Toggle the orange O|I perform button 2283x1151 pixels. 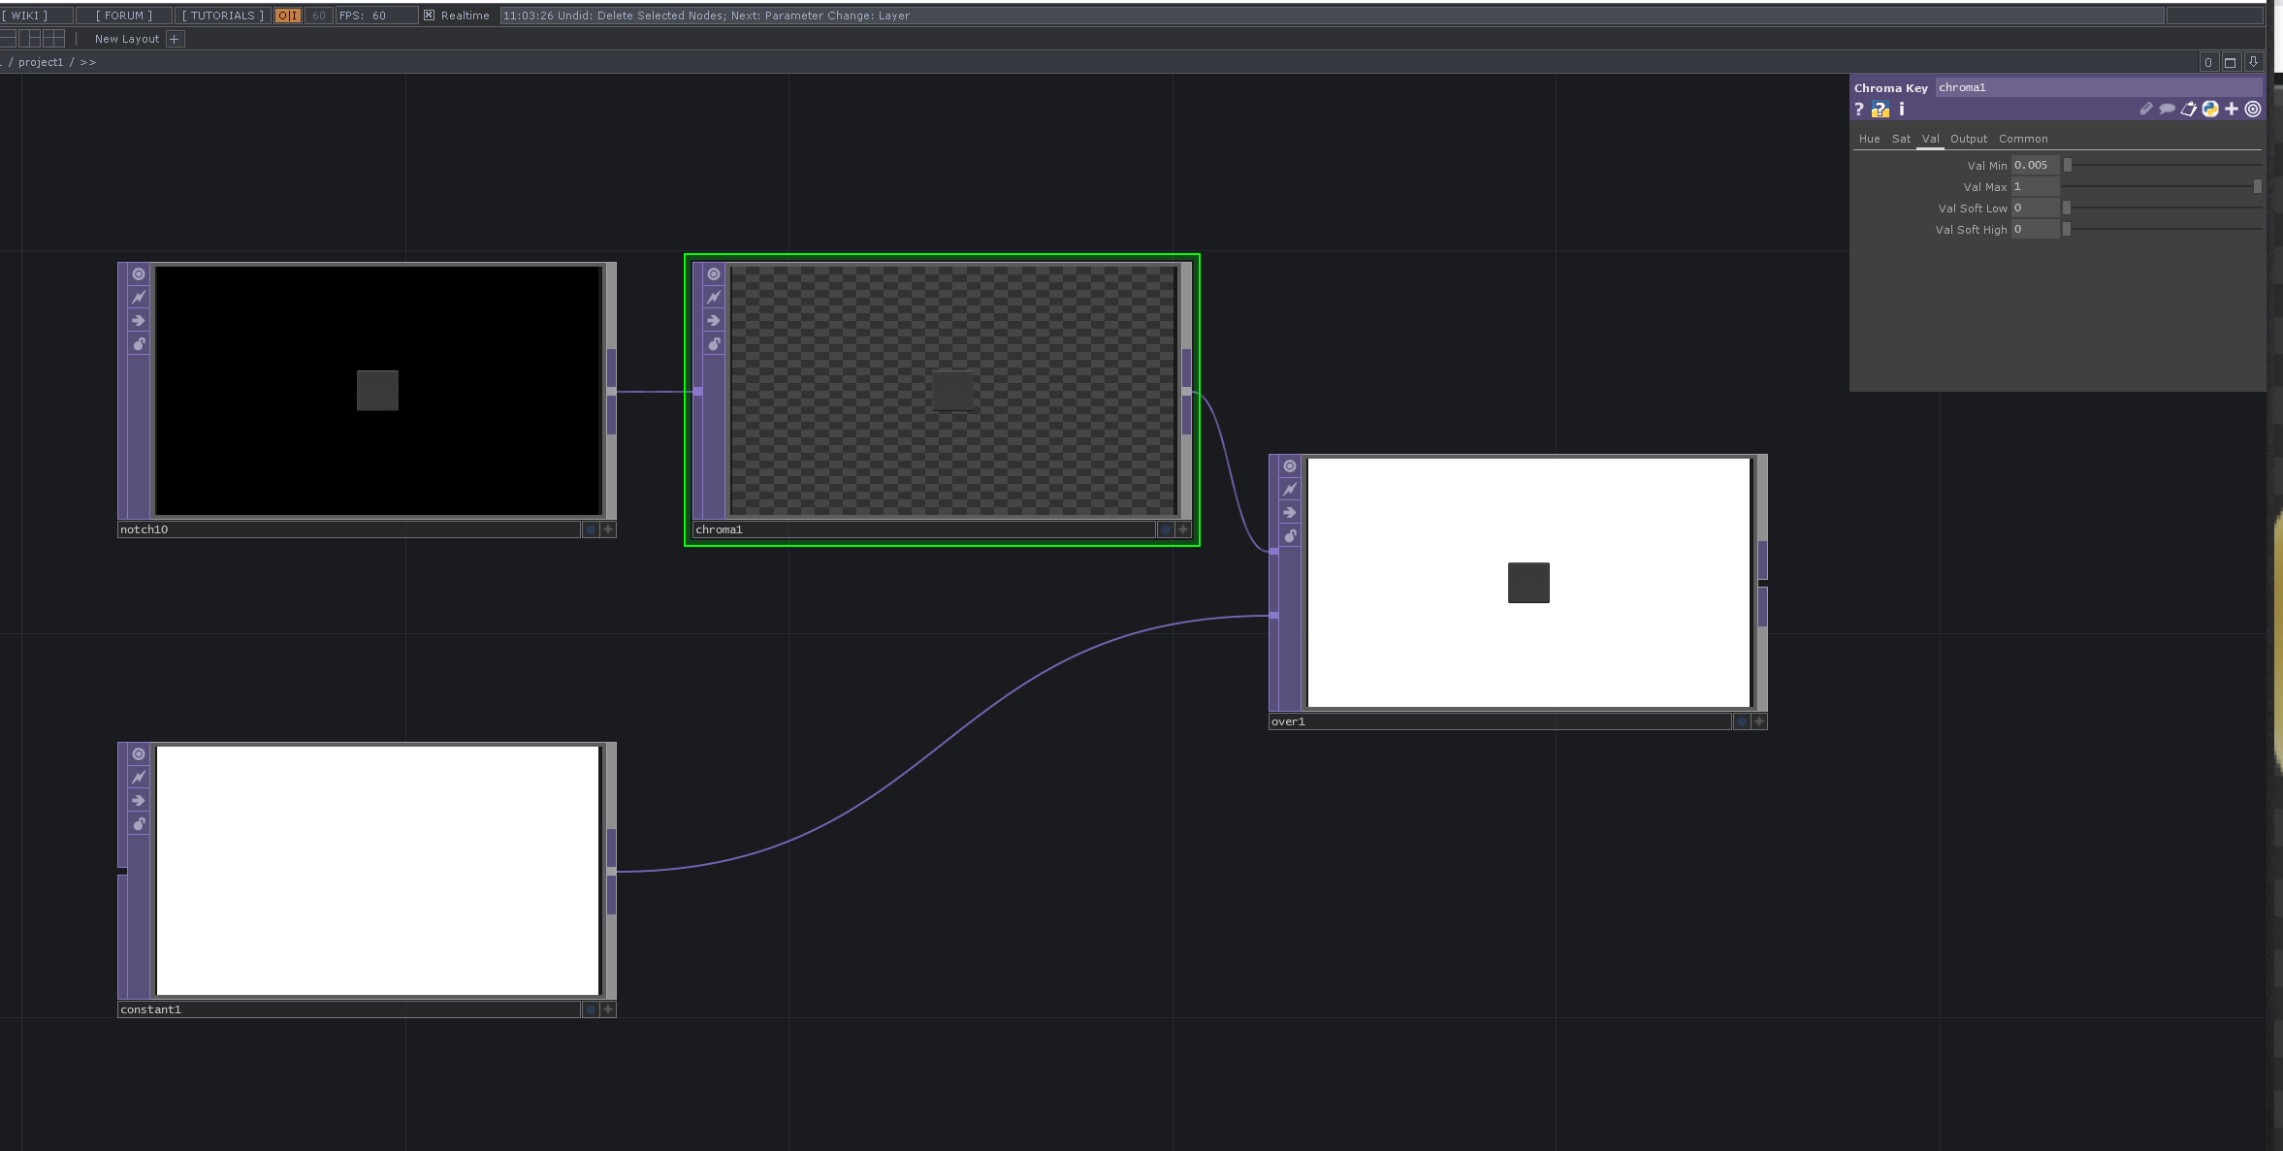pyautogui.click(x=288, y=16)
